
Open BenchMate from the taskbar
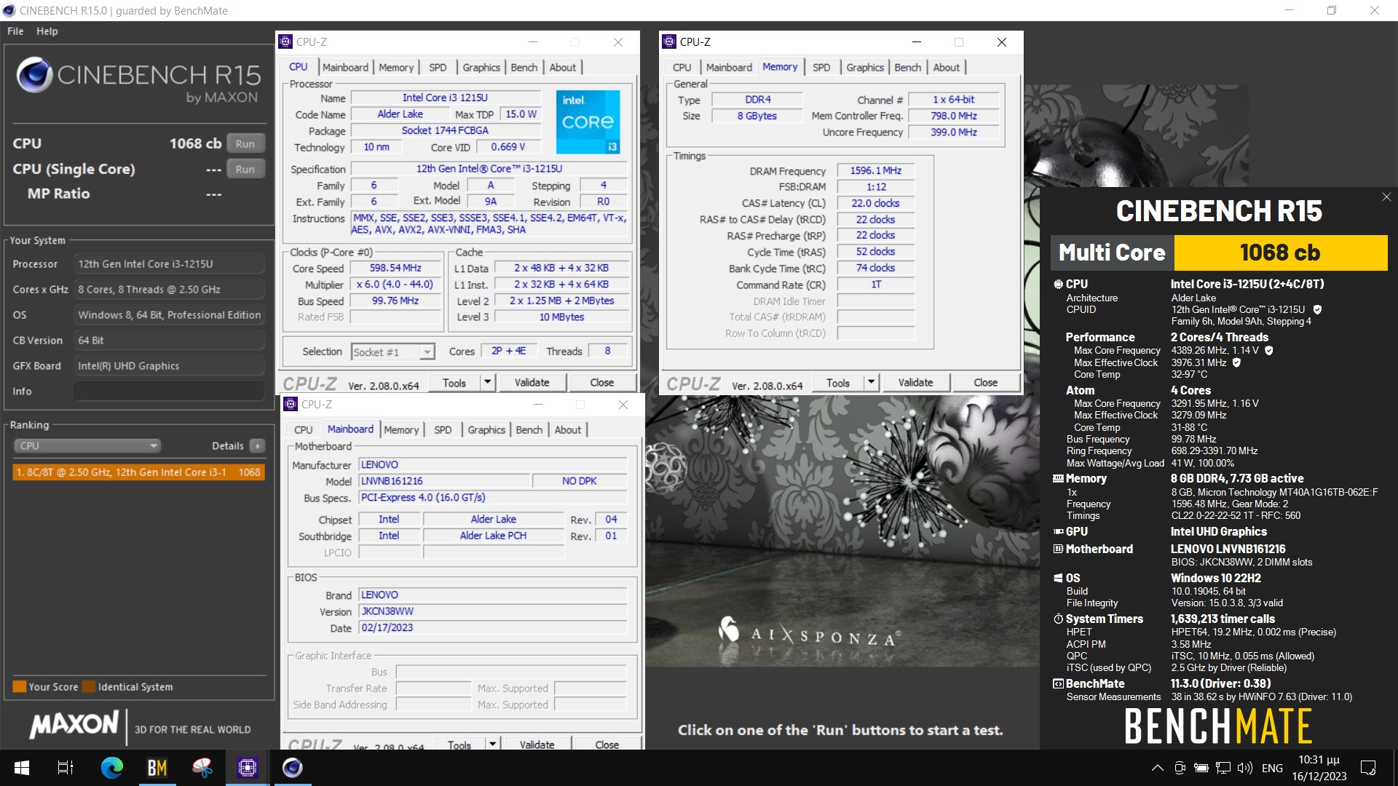coord(157,768)
